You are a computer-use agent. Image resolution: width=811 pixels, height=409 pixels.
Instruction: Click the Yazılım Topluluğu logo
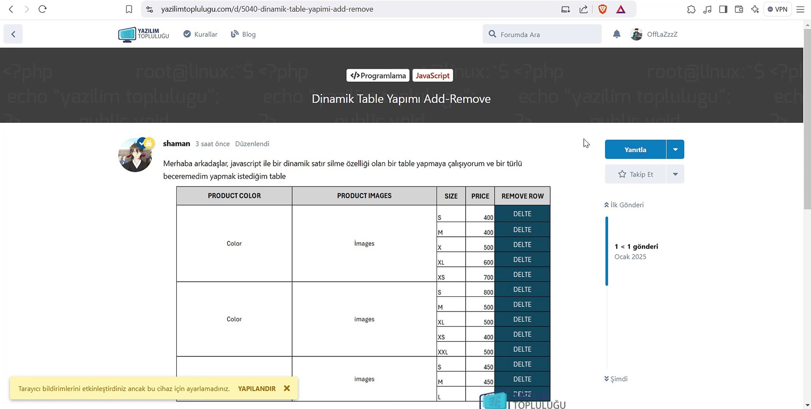(143, 34)
